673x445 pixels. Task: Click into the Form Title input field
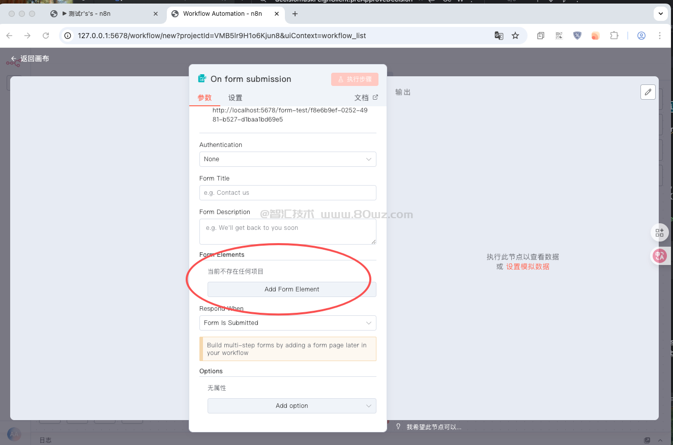click(x=287, y=193)
